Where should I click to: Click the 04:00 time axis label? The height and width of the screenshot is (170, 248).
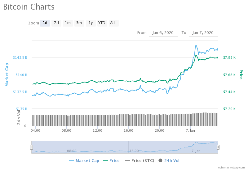pyautogui.click(x=35, y=130)
